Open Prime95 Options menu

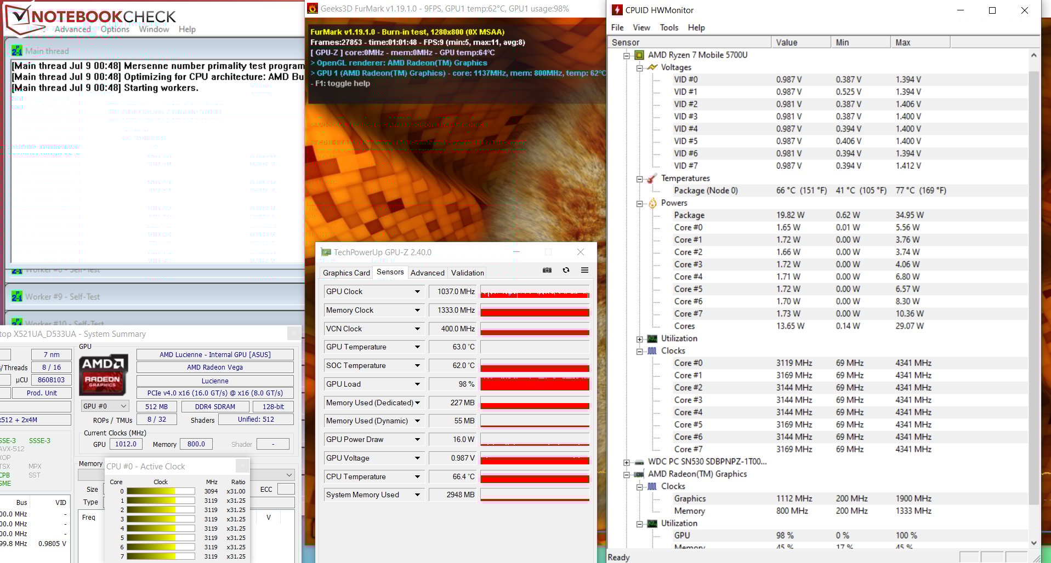coord(115,29)
